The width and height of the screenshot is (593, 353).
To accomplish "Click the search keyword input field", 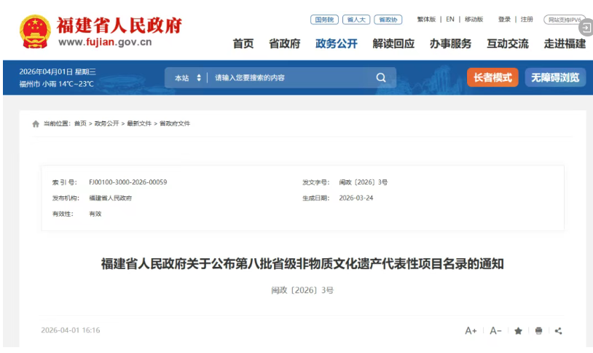I will [291, 78].
